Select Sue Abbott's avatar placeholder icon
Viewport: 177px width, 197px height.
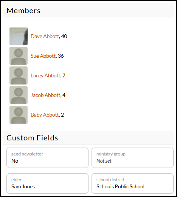[x=19, y=56]
